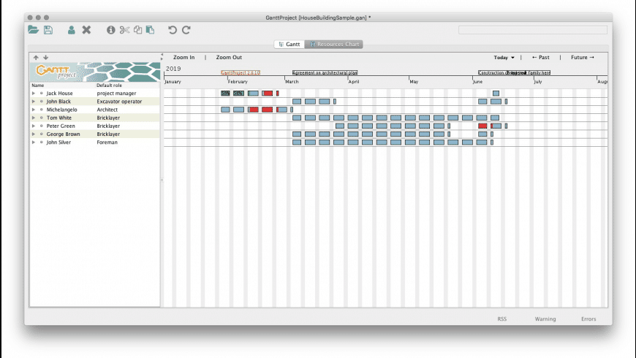
Task: Expand the John Silver resource row
Action: click(x=34, y=142)
